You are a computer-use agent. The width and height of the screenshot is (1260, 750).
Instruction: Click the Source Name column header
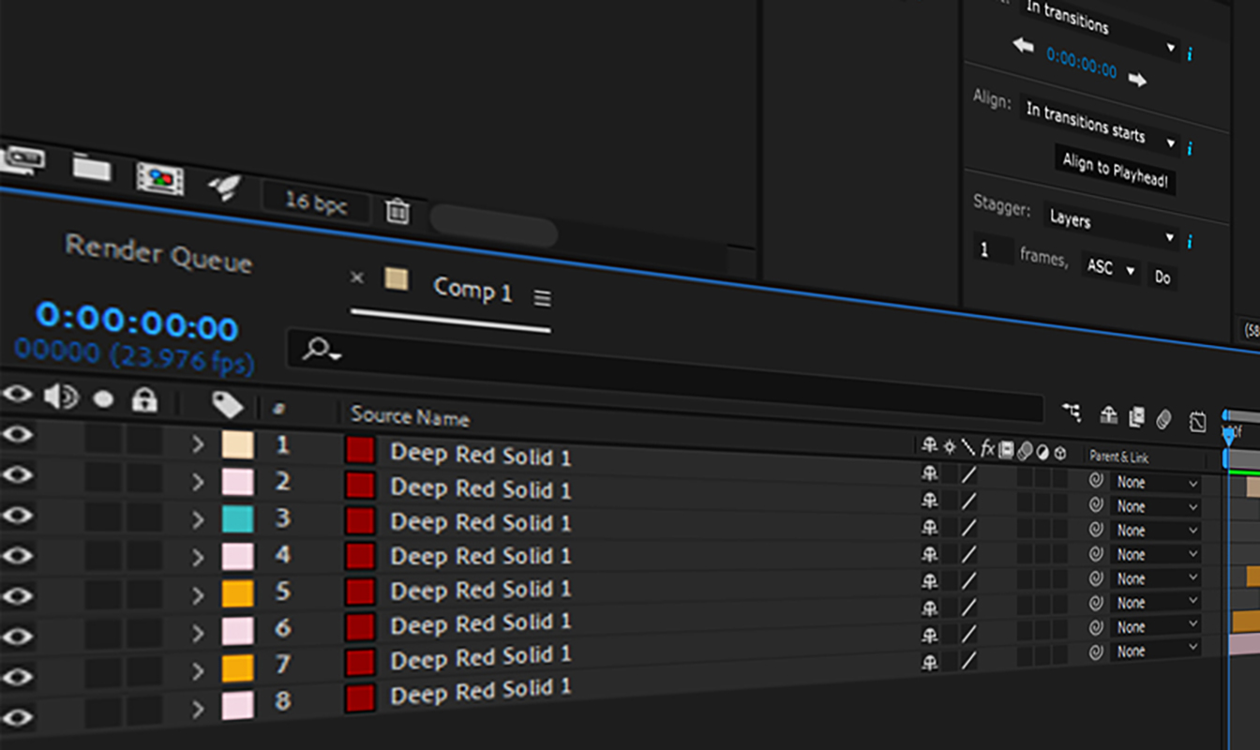coord(410,417)
